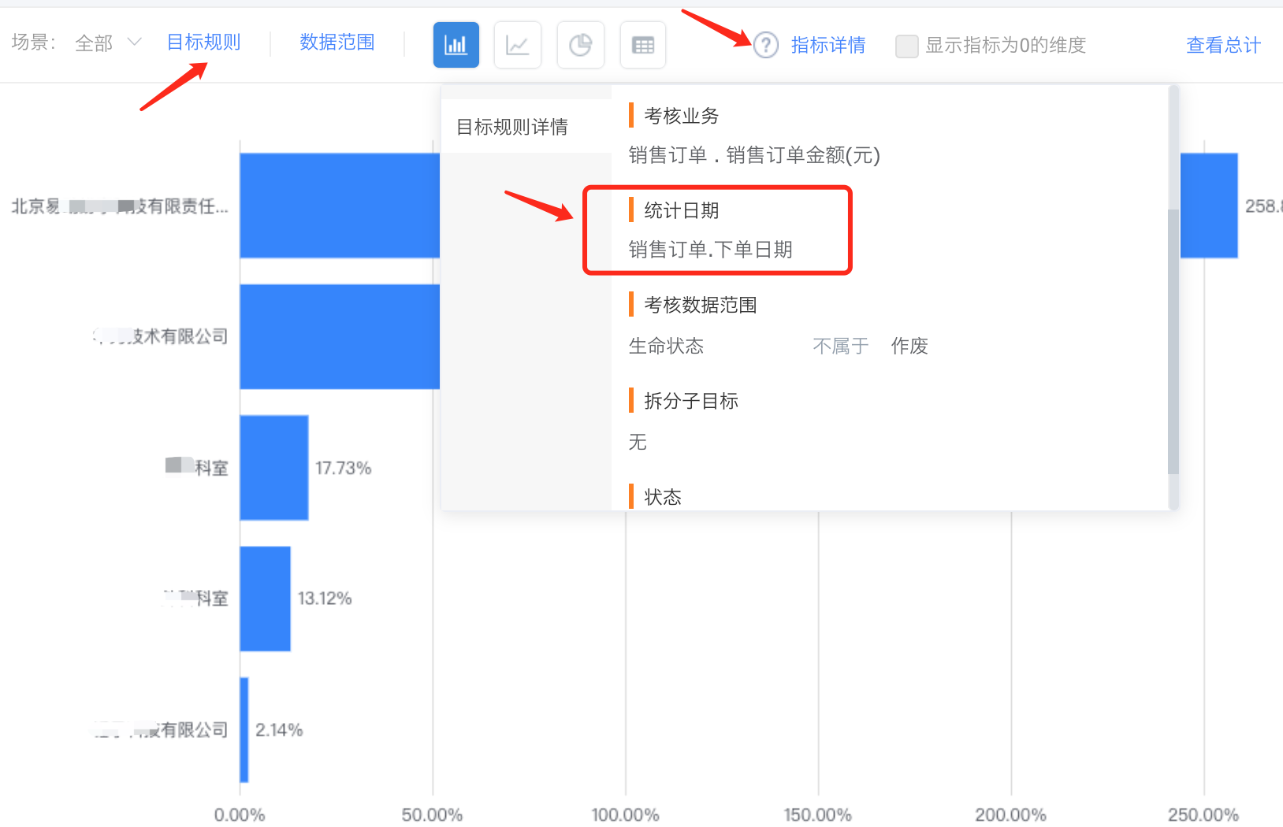Click the 17.73% bar in chart
Screen dimensions: 1283x827
273,467
